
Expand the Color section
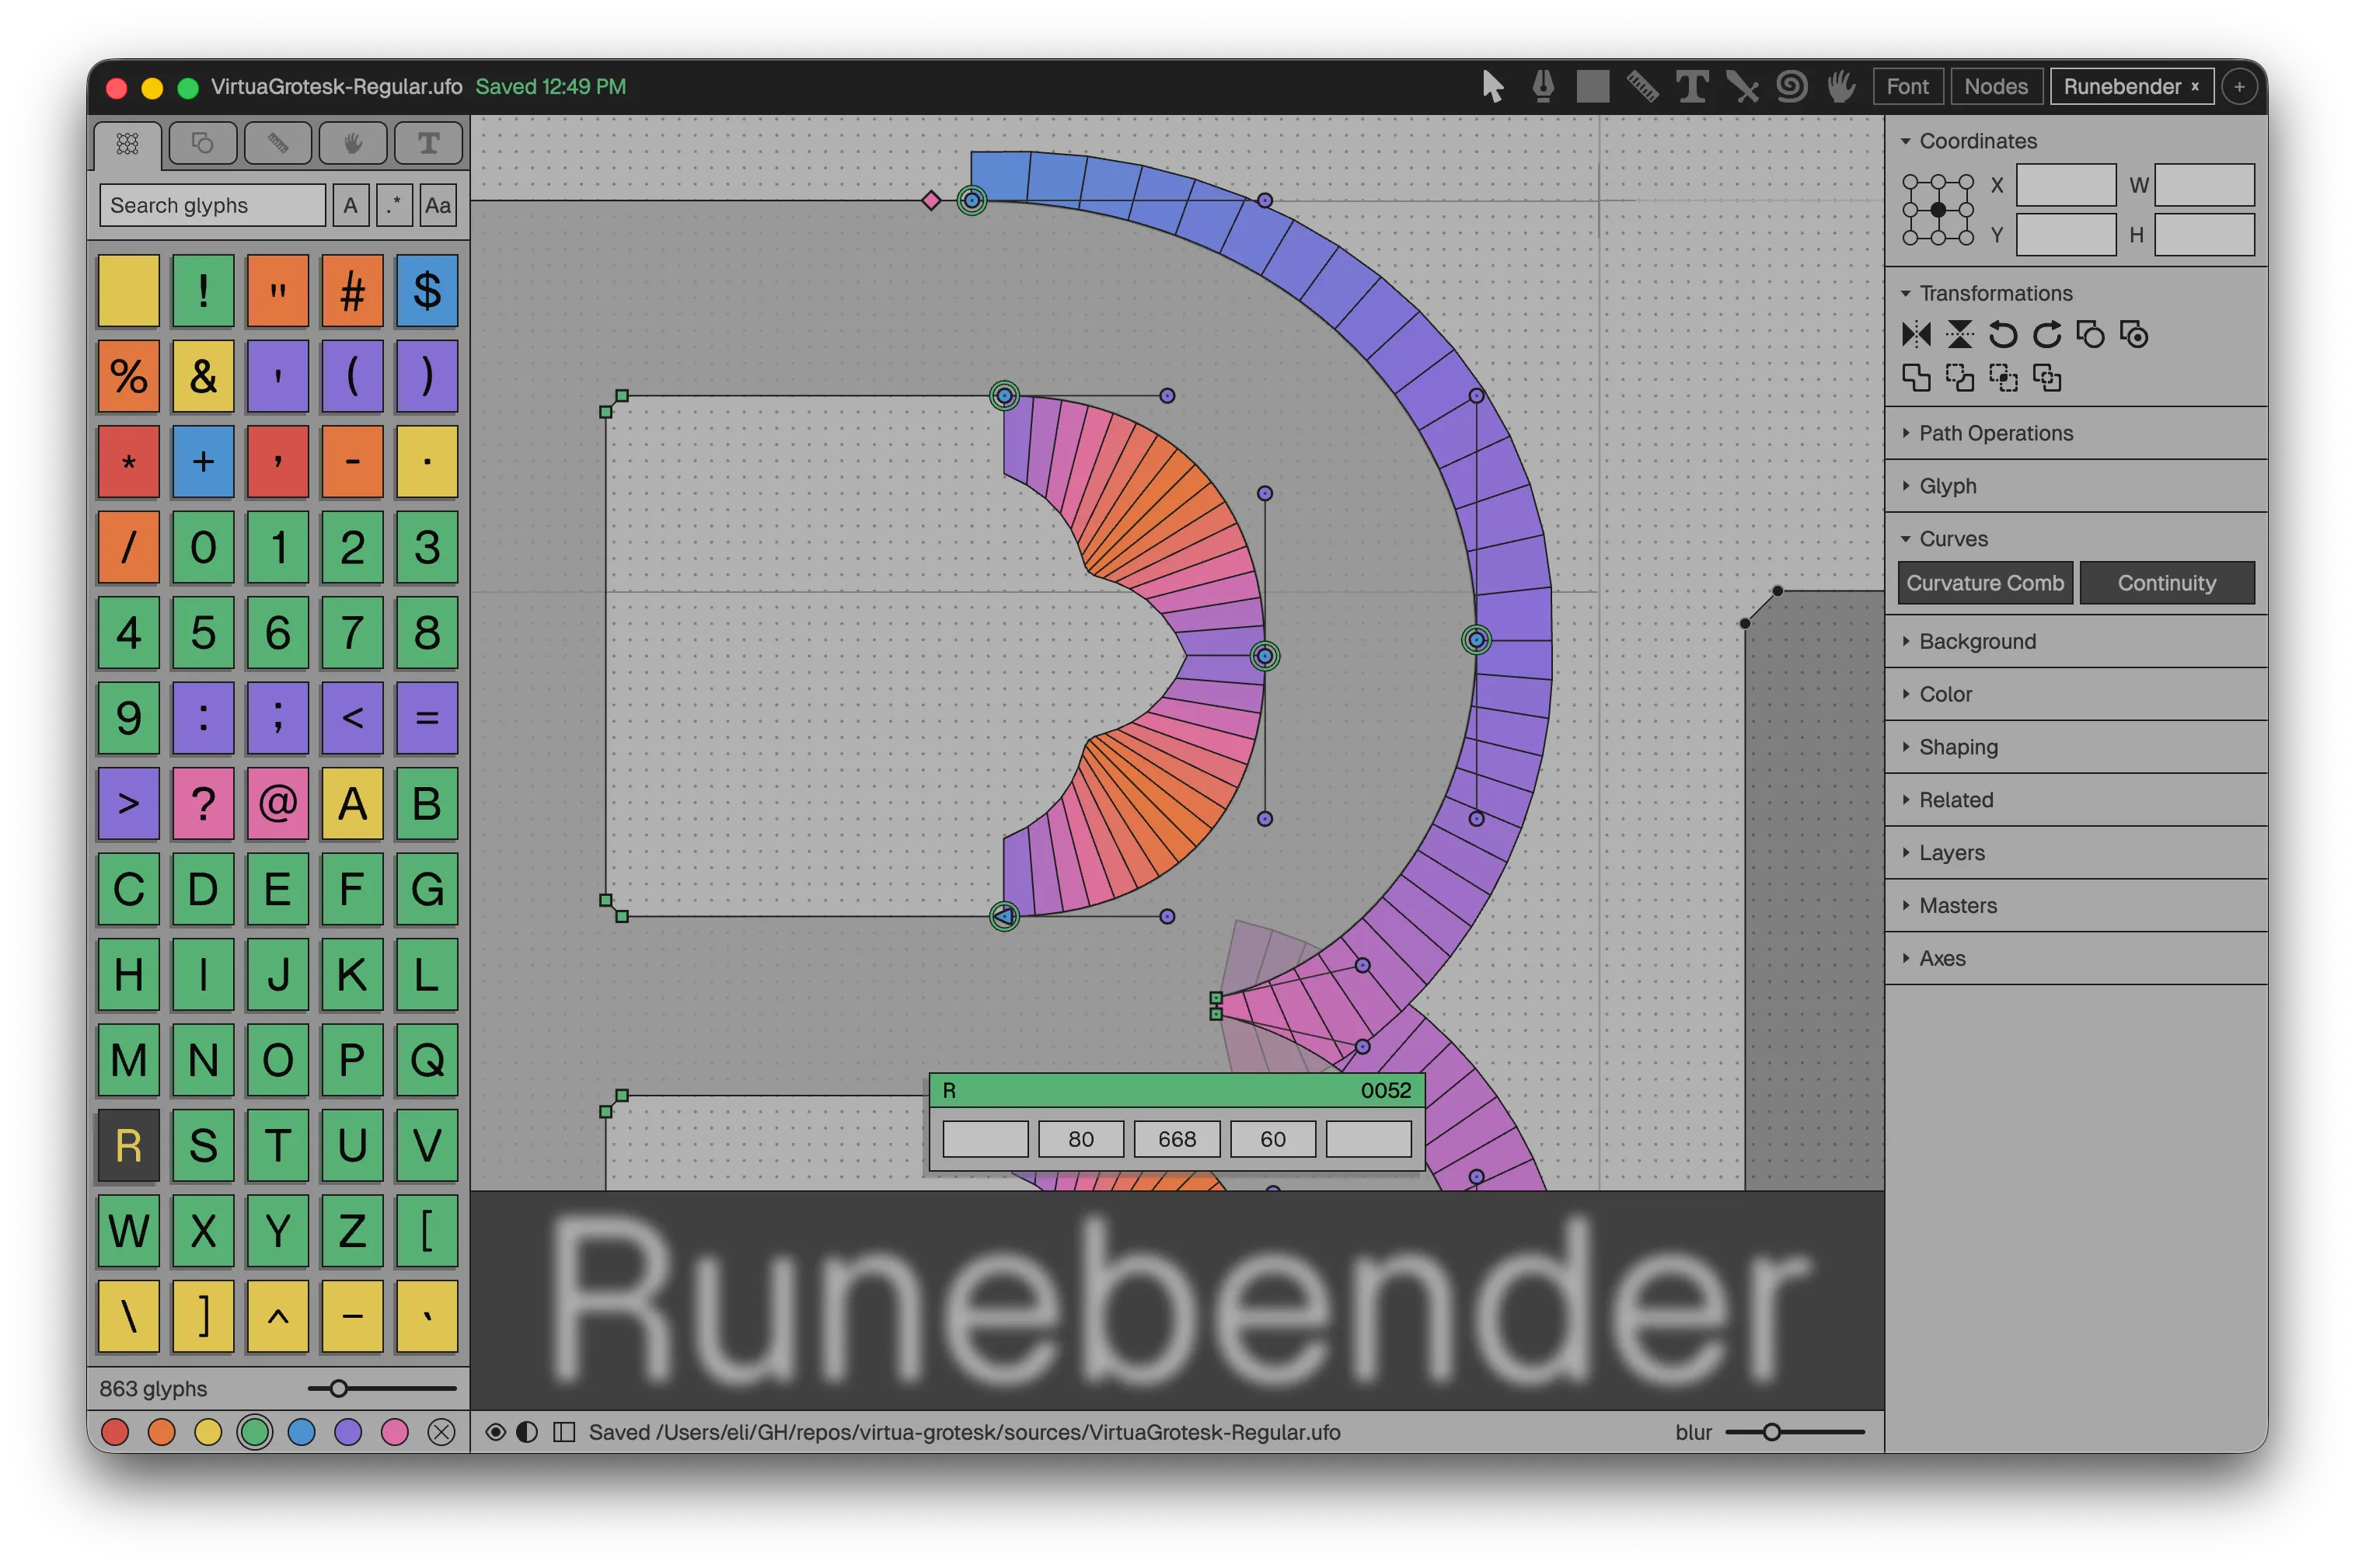click(1936, 694)
